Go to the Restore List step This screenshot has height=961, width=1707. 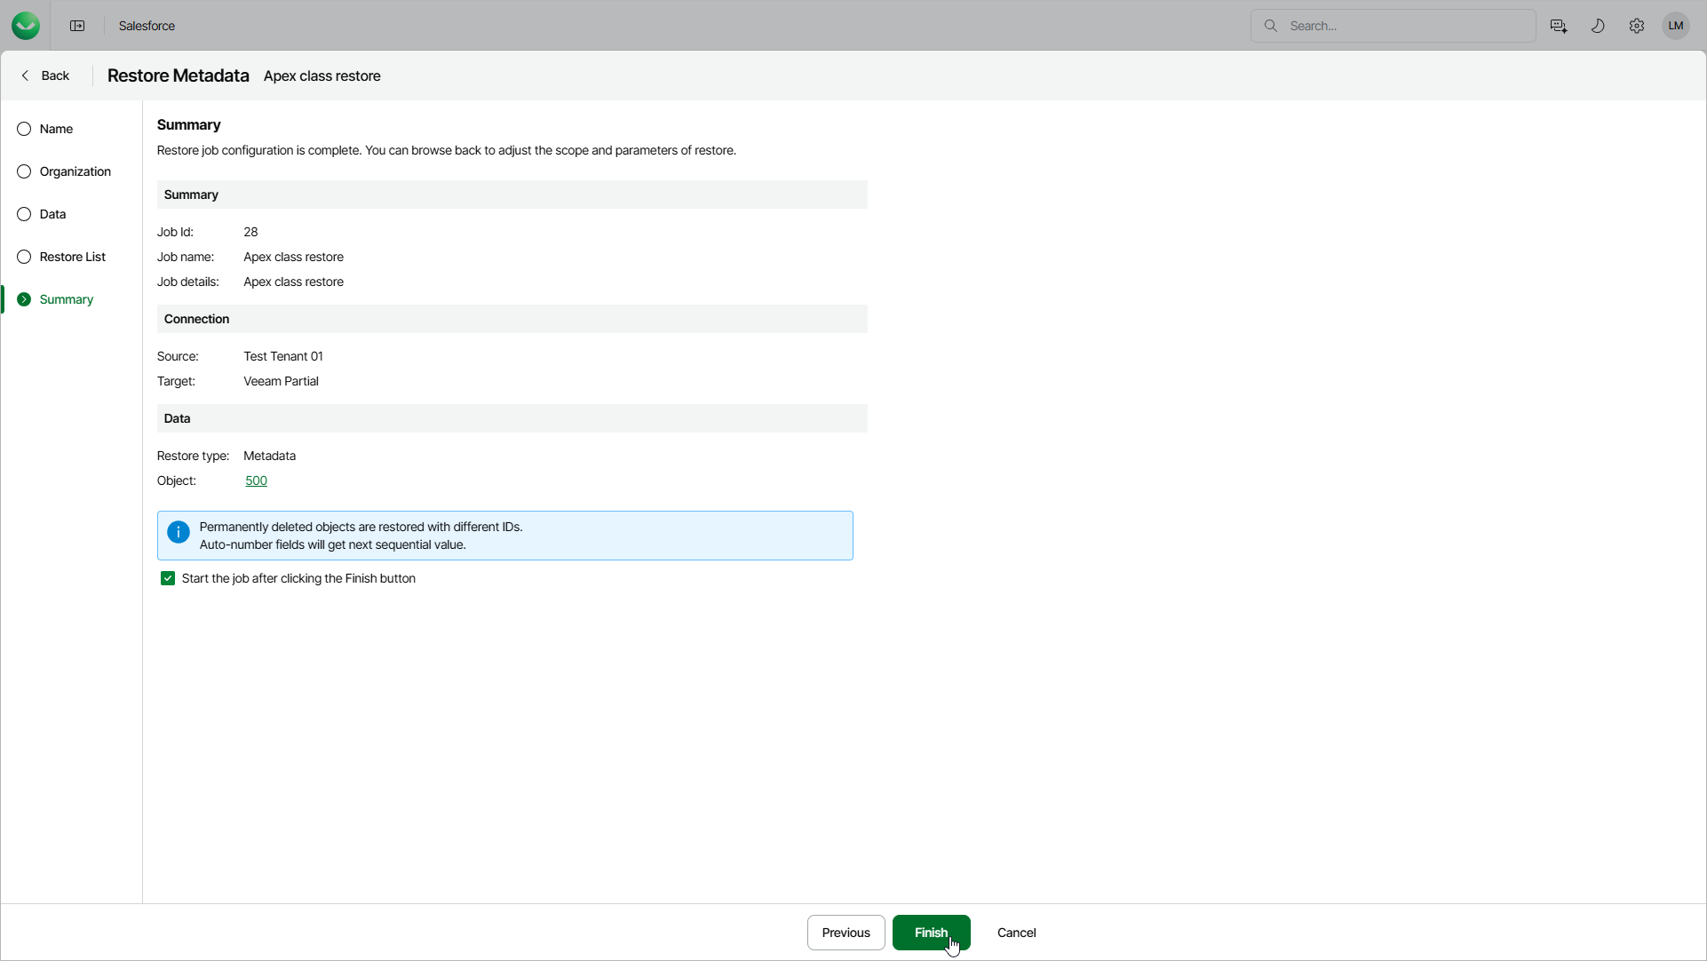[72, 257]
